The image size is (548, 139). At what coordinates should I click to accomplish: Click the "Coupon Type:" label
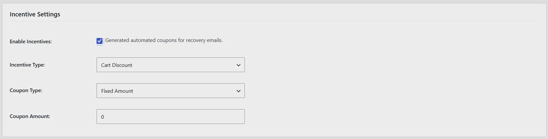pyautogui.click(x=26, y=90)
